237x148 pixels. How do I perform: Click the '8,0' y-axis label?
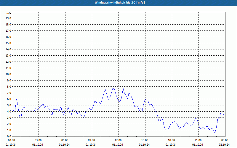[x=9, y=86]
